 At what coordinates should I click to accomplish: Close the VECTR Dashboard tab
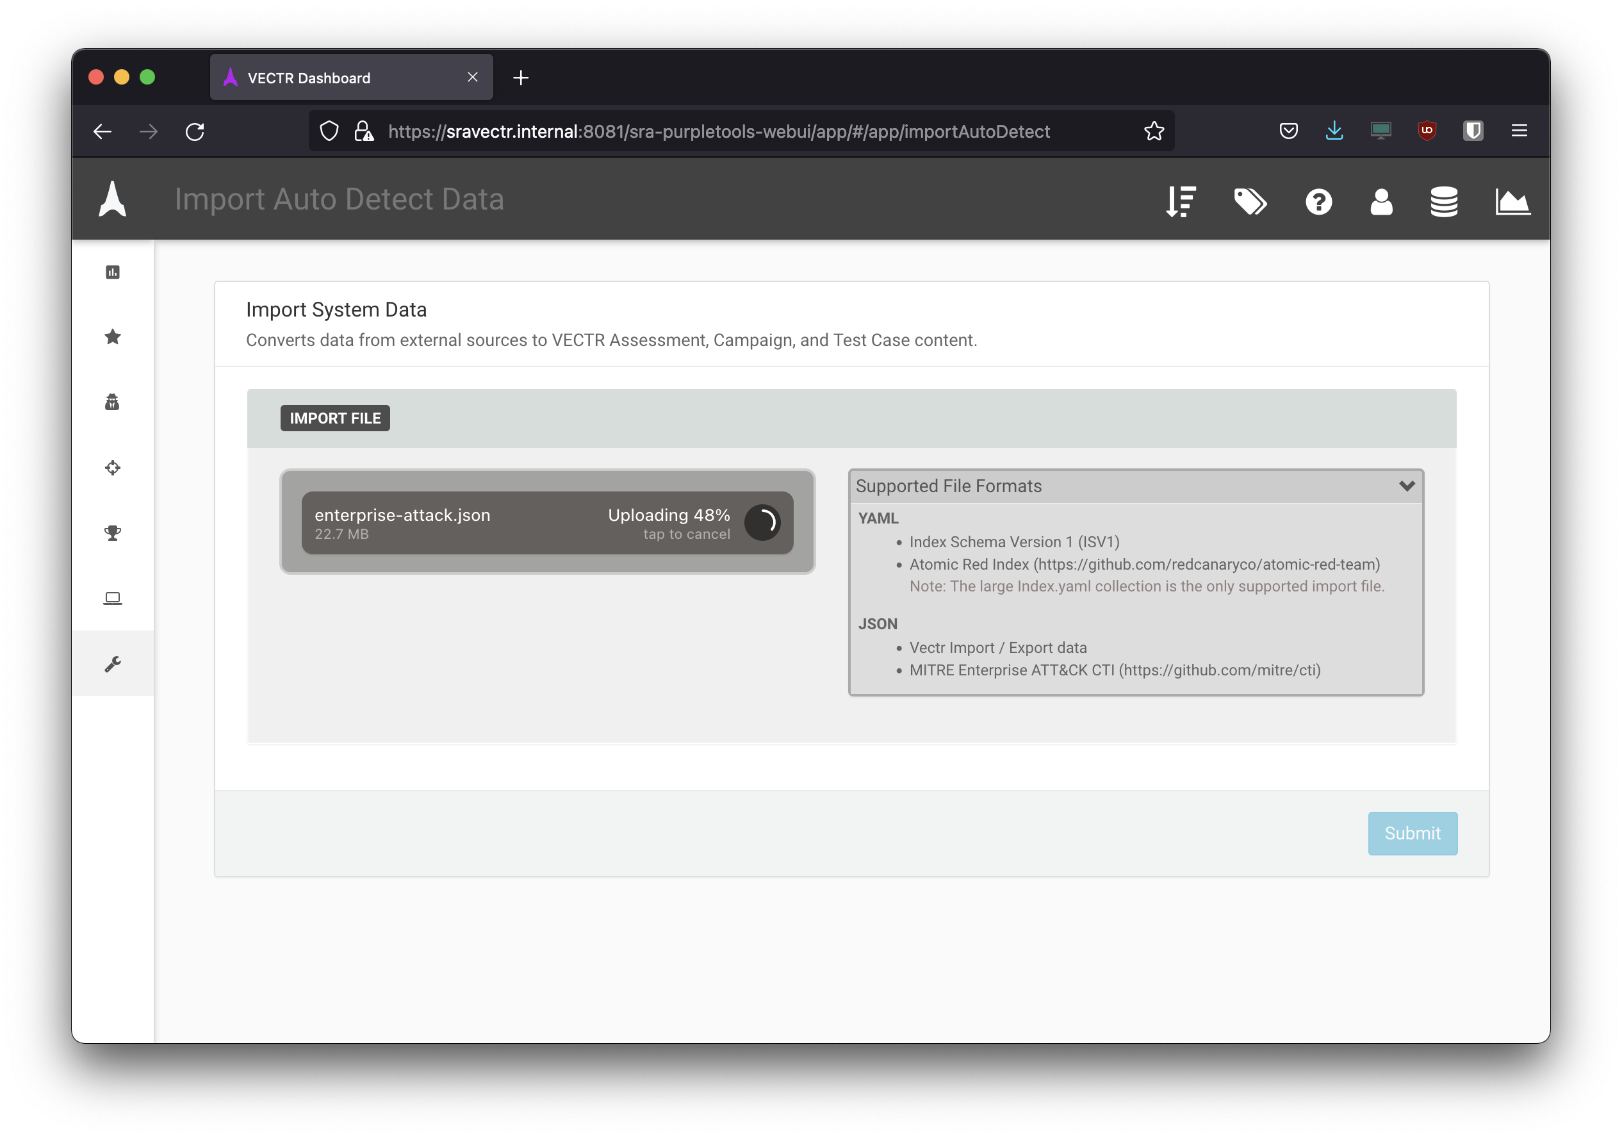473,77
